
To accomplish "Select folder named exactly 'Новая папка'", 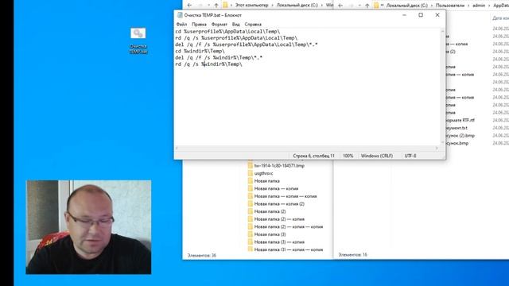I will point(267,181).
